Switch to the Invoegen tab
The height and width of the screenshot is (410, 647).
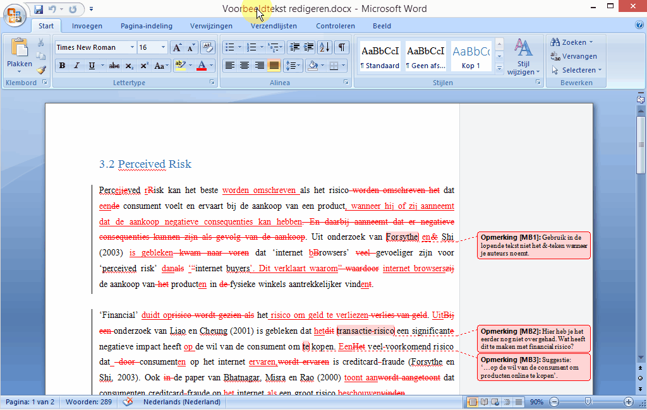click(87, 26)
